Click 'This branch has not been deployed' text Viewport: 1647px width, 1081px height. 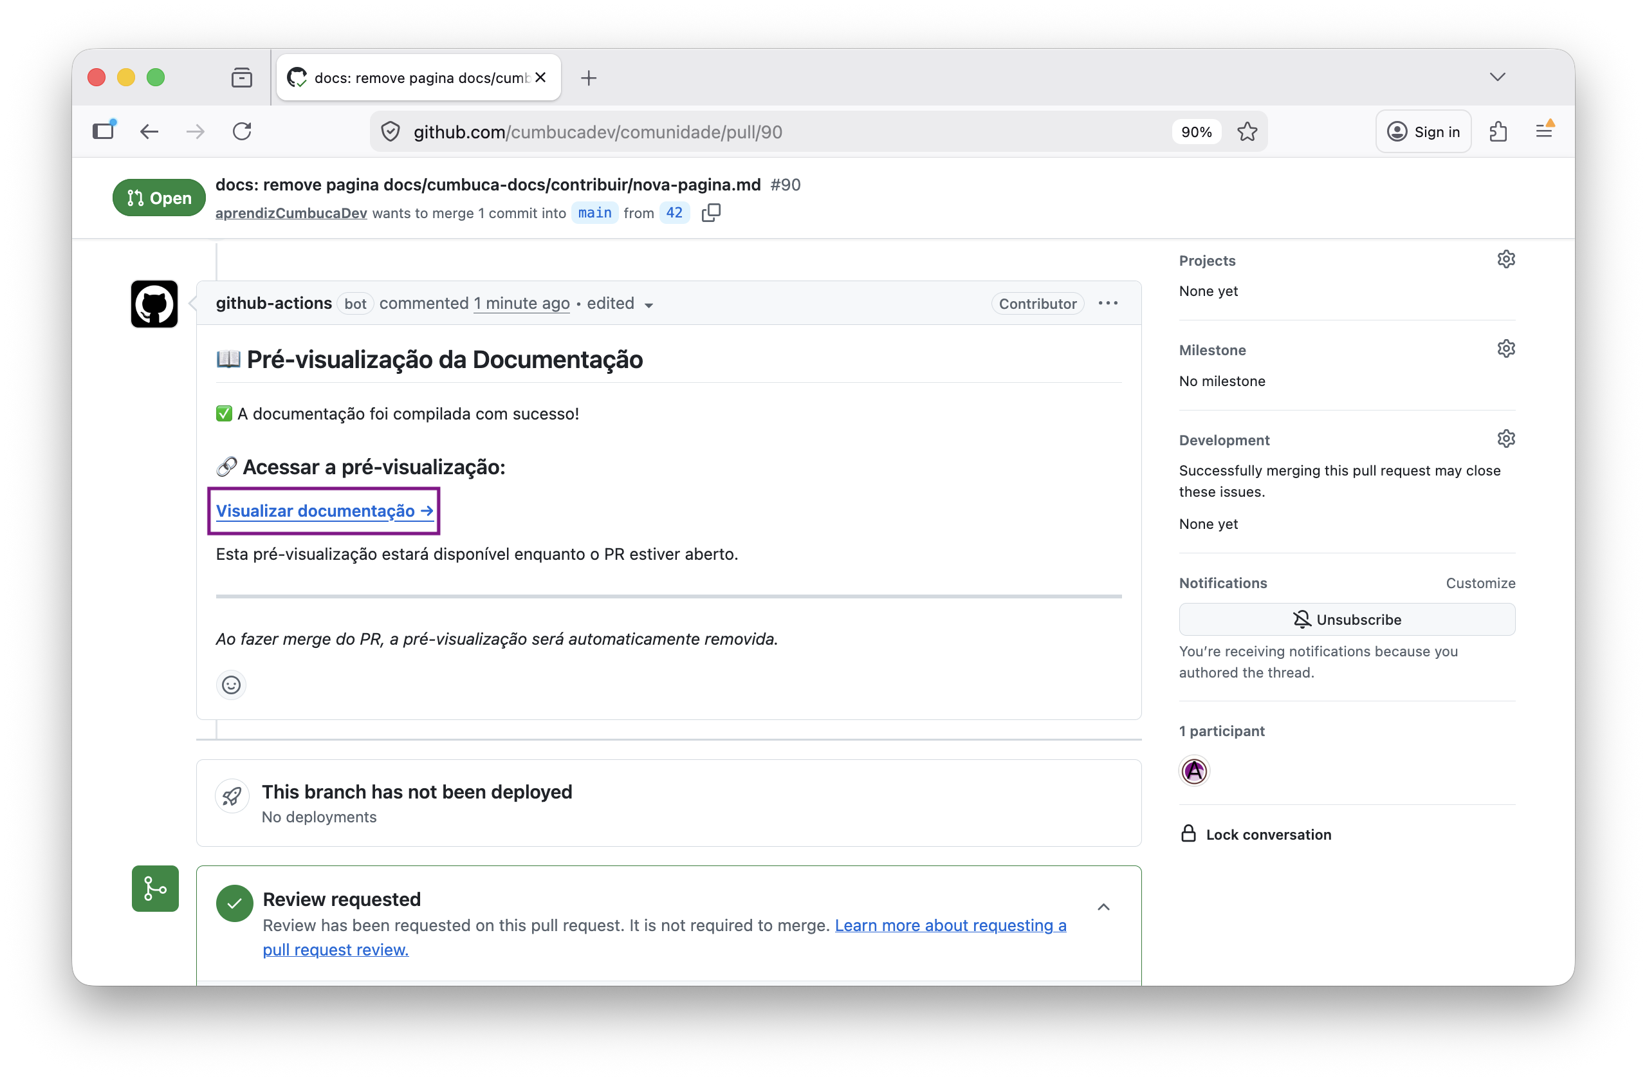tap(418, 791)
